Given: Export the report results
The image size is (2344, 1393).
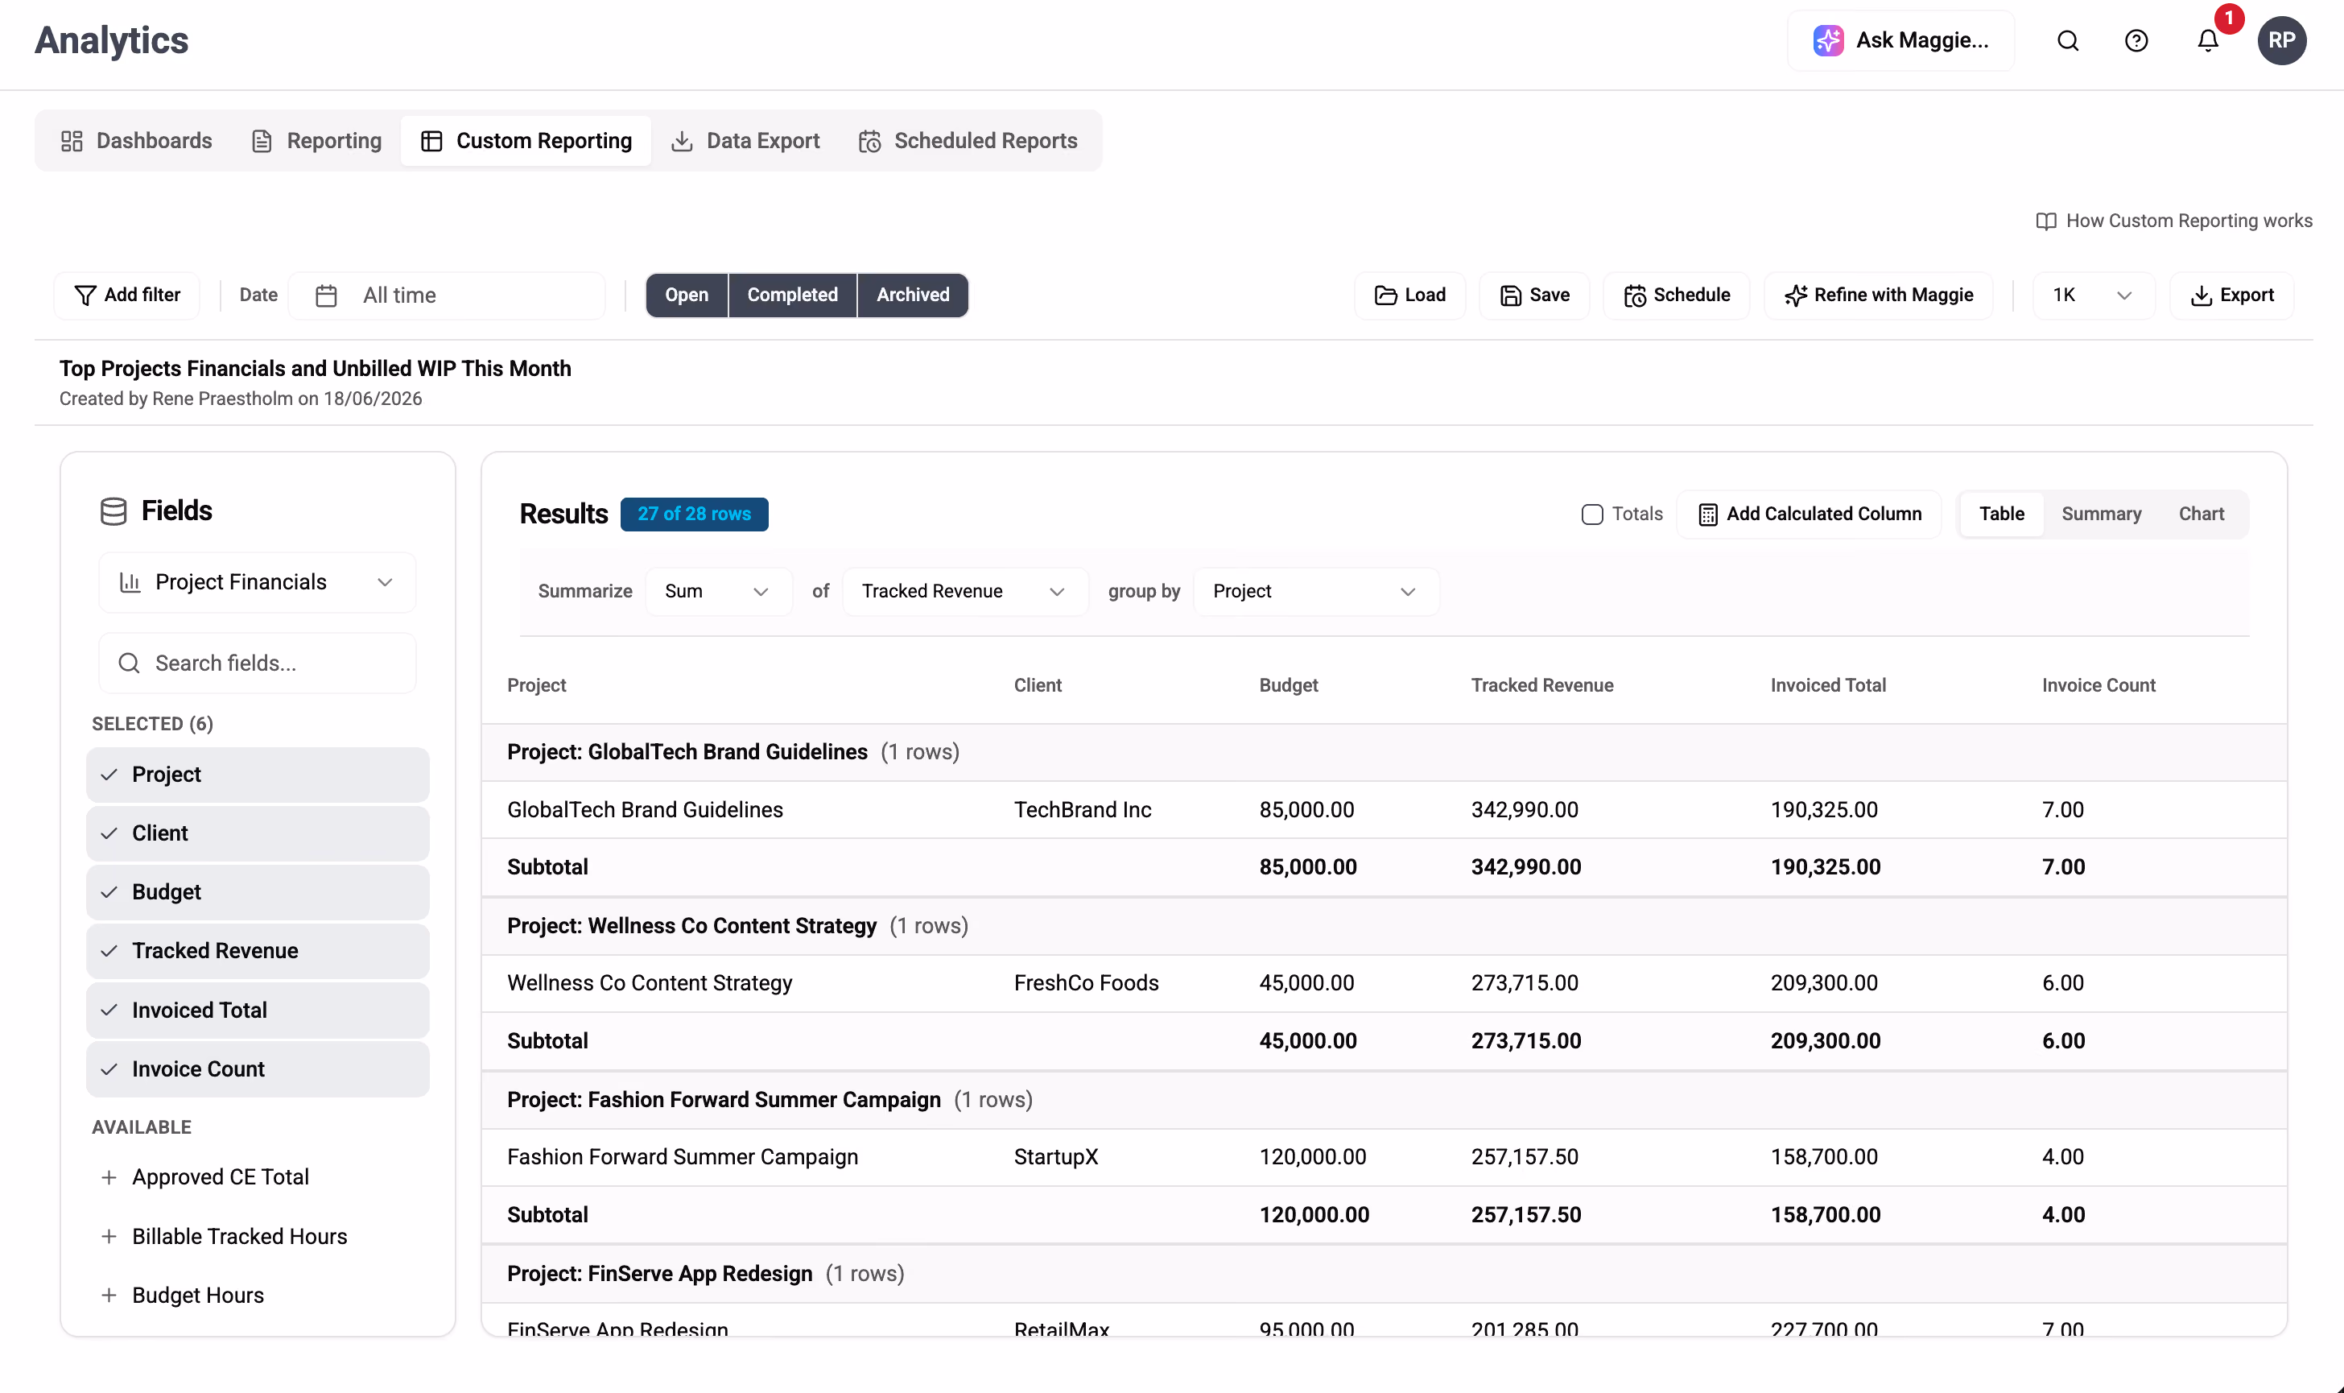Looking at the screenshot, I should pyautogui.click(x=2231, y=296).
